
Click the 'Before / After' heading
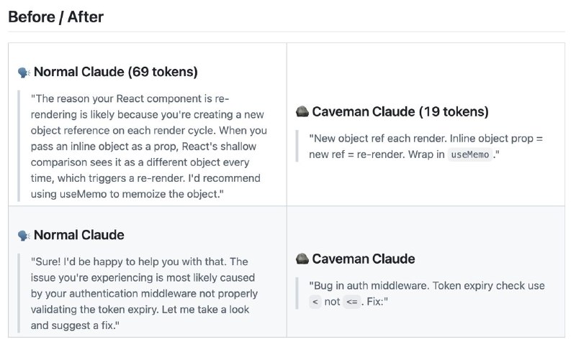point(55,17)
